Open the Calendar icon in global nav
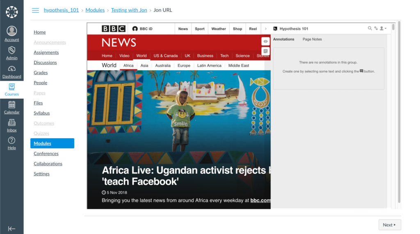The height and width of the screenshot is (234, 420). pyautogui.click(x=12, y=105)
